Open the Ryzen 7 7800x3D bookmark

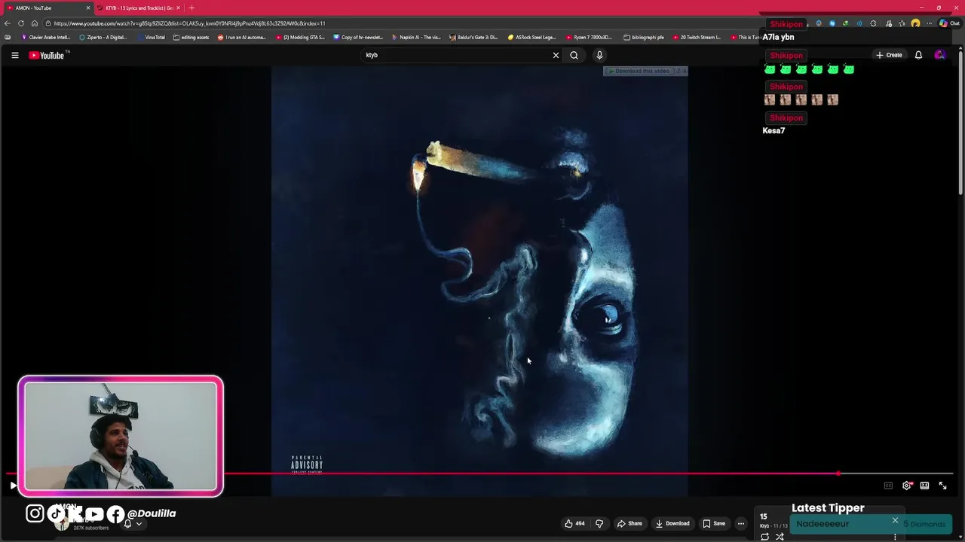pos(588,37)
